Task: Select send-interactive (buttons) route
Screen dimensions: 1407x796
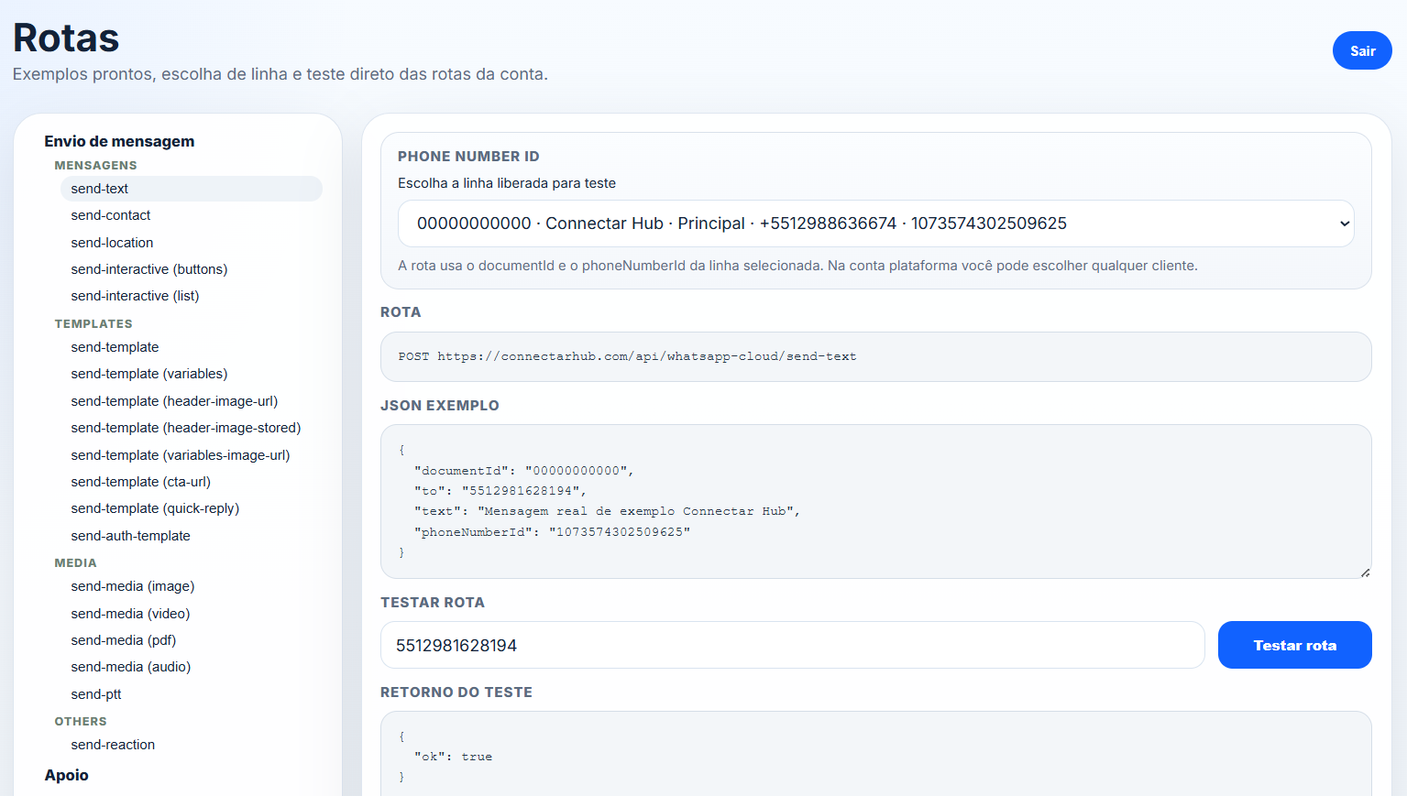Action: click(149, 269)
